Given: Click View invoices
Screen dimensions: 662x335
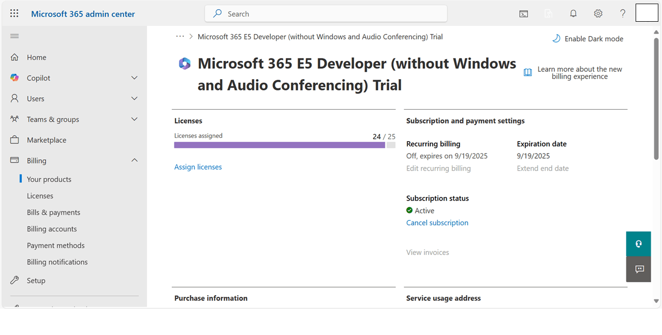Looking at the screenshot, I should [x=428, y=252].
